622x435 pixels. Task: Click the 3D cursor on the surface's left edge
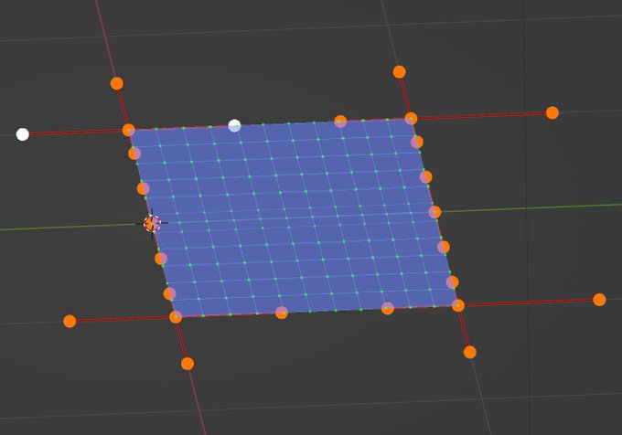coord(152,224)
